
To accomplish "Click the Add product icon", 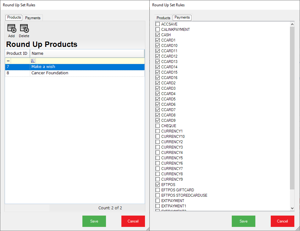I will click(x=12, y=29).
